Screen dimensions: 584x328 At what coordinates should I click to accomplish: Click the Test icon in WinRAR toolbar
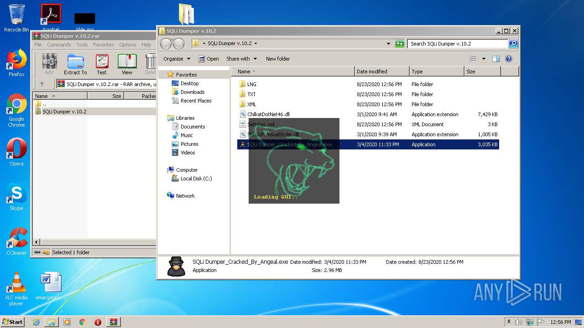pyautogui.click(x=102, y=64)
